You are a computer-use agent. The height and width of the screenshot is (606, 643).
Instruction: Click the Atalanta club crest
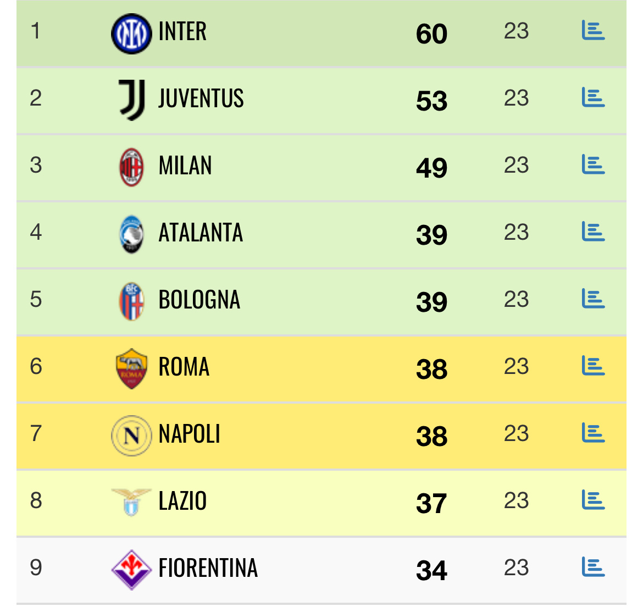click(131, 234)
